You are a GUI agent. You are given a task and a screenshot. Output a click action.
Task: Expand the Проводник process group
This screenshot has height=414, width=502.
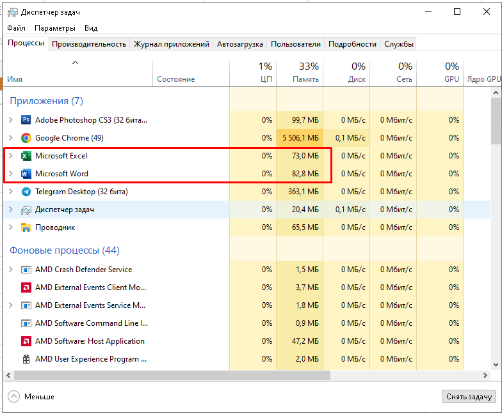point(10,227)
